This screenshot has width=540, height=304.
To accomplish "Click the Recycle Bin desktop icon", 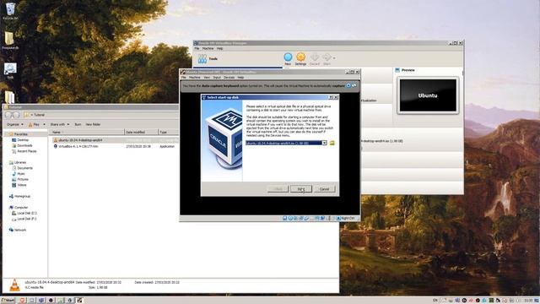I will pos(10,11).
